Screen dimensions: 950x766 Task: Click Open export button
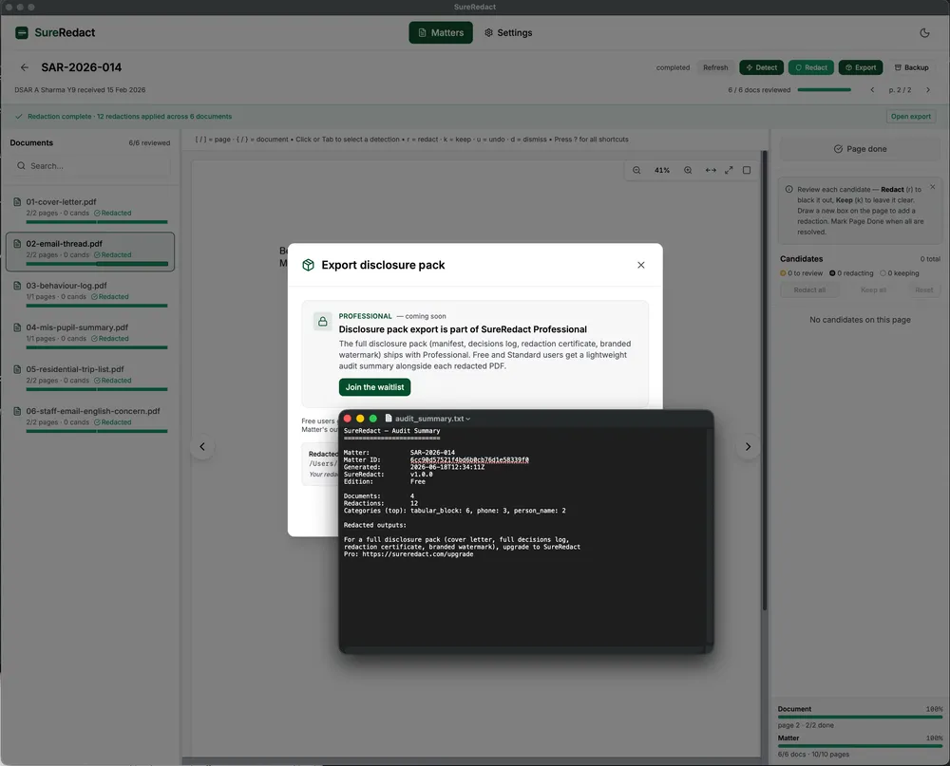pyautogui.click(x=911, y=116)
